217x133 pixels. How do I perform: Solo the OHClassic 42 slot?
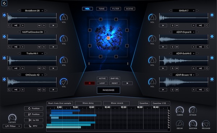pos(44,90)
